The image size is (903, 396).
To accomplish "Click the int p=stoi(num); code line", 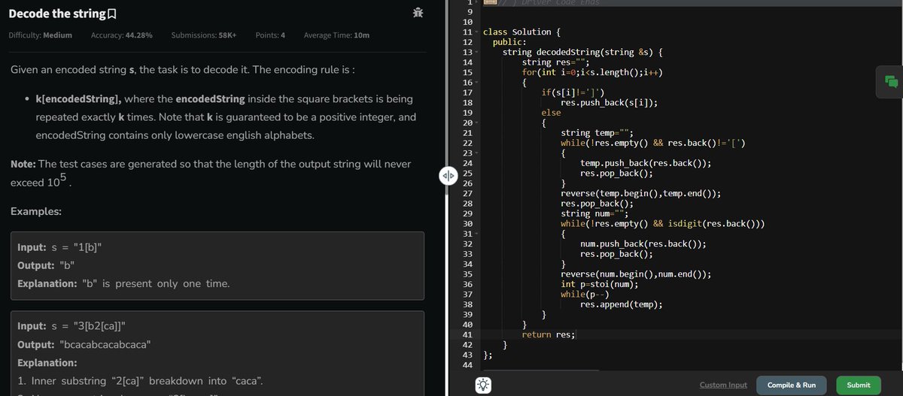I will pyautogui.click(x=600, y=285).
